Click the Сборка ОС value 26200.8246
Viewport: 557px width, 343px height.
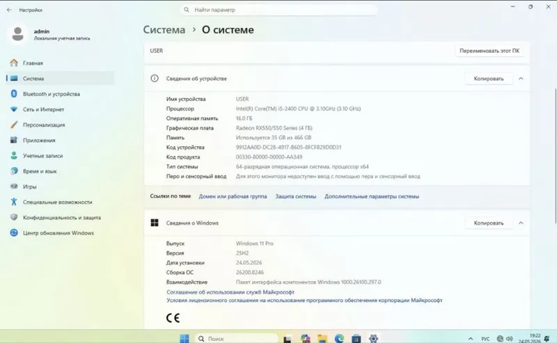coord(250,272)
